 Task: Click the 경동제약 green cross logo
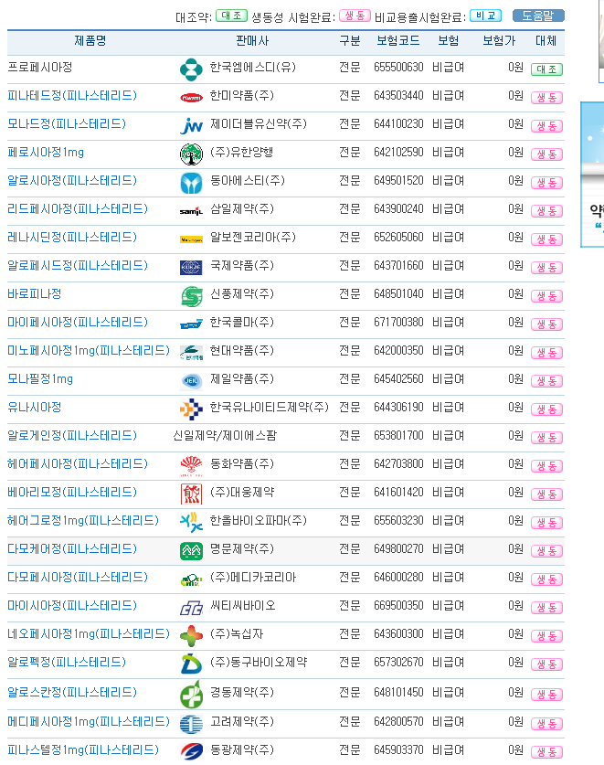click(x=191, y=694)
